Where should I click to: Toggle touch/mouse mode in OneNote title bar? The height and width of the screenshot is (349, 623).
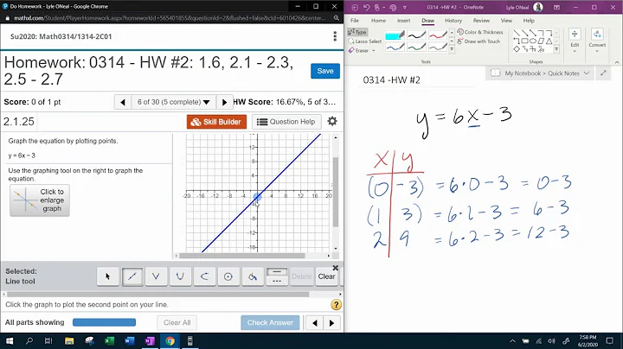click(x=377, y=7)
